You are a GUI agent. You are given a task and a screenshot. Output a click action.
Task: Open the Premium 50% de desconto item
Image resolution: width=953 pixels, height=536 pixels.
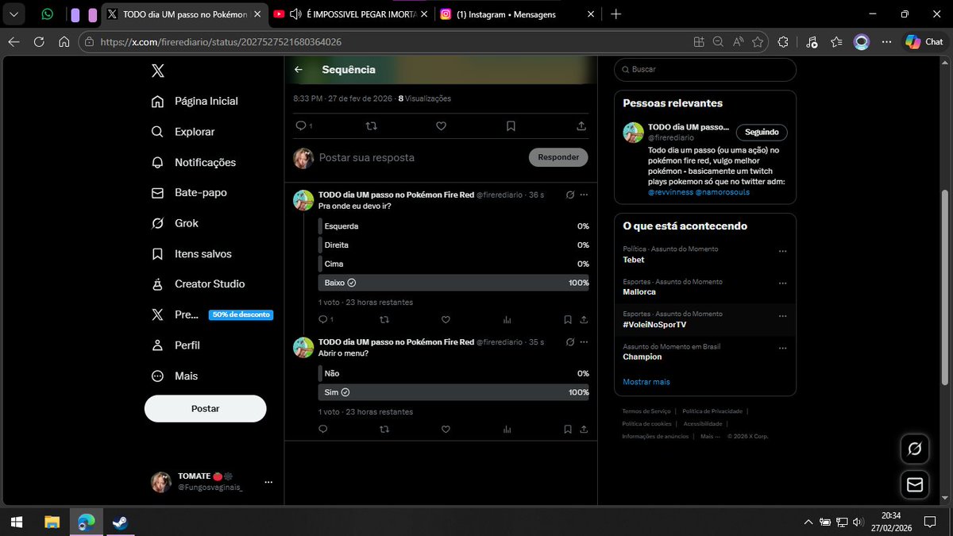212,314
